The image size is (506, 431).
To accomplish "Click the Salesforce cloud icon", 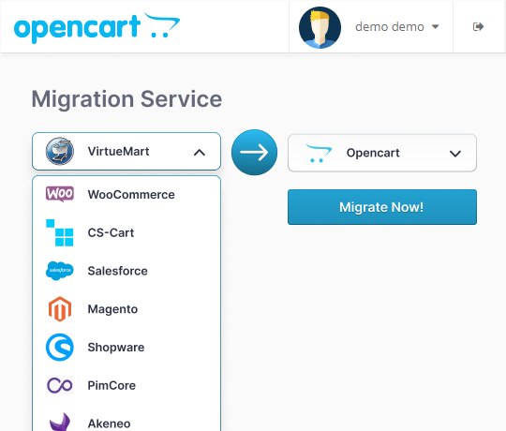I will click(60, 271).
